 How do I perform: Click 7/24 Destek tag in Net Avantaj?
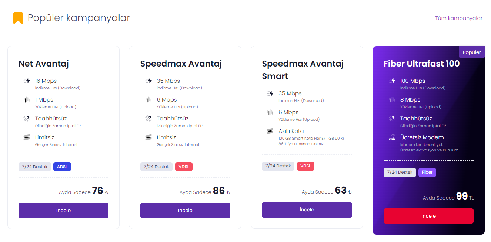35,167
